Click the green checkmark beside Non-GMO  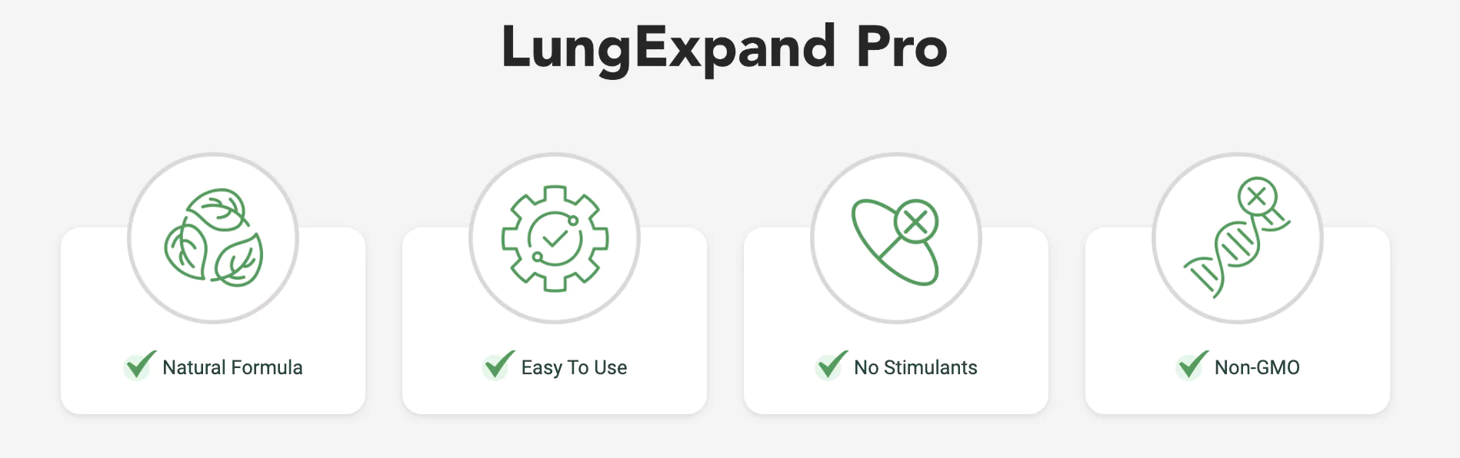click(x=1192, y=365)
